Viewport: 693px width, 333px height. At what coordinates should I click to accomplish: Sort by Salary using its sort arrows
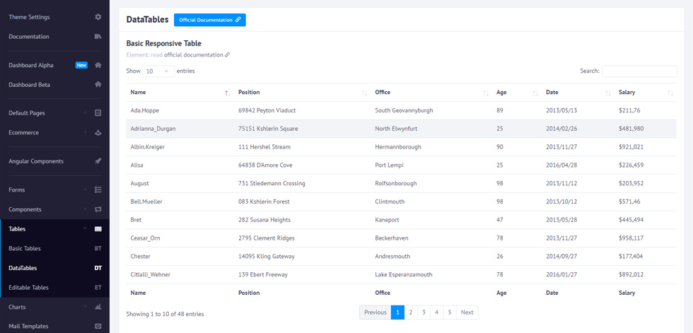670,93
